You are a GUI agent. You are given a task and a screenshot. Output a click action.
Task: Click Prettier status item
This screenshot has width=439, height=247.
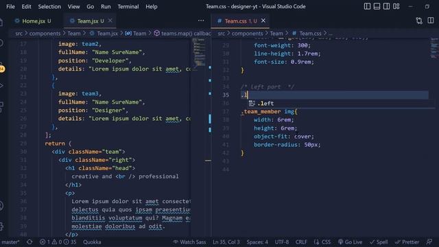click(x=407, y=242)
